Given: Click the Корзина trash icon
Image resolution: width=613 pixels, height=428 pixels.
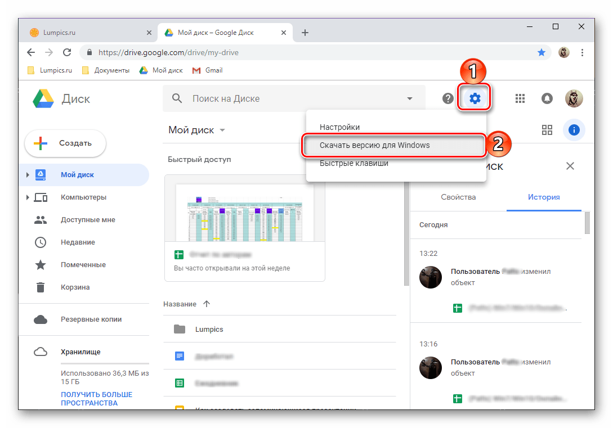Looking at the screenshot, I should tap(41, 287).
